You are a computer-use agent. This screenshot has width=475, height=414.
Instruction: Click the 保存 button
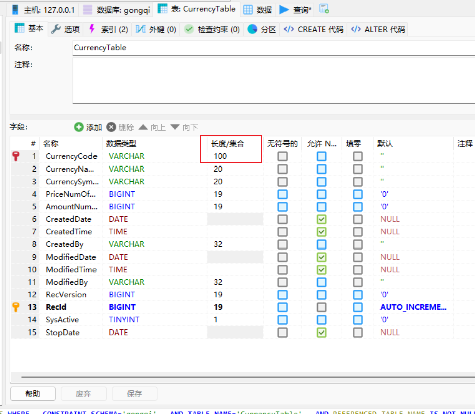[x=135, y=394]
